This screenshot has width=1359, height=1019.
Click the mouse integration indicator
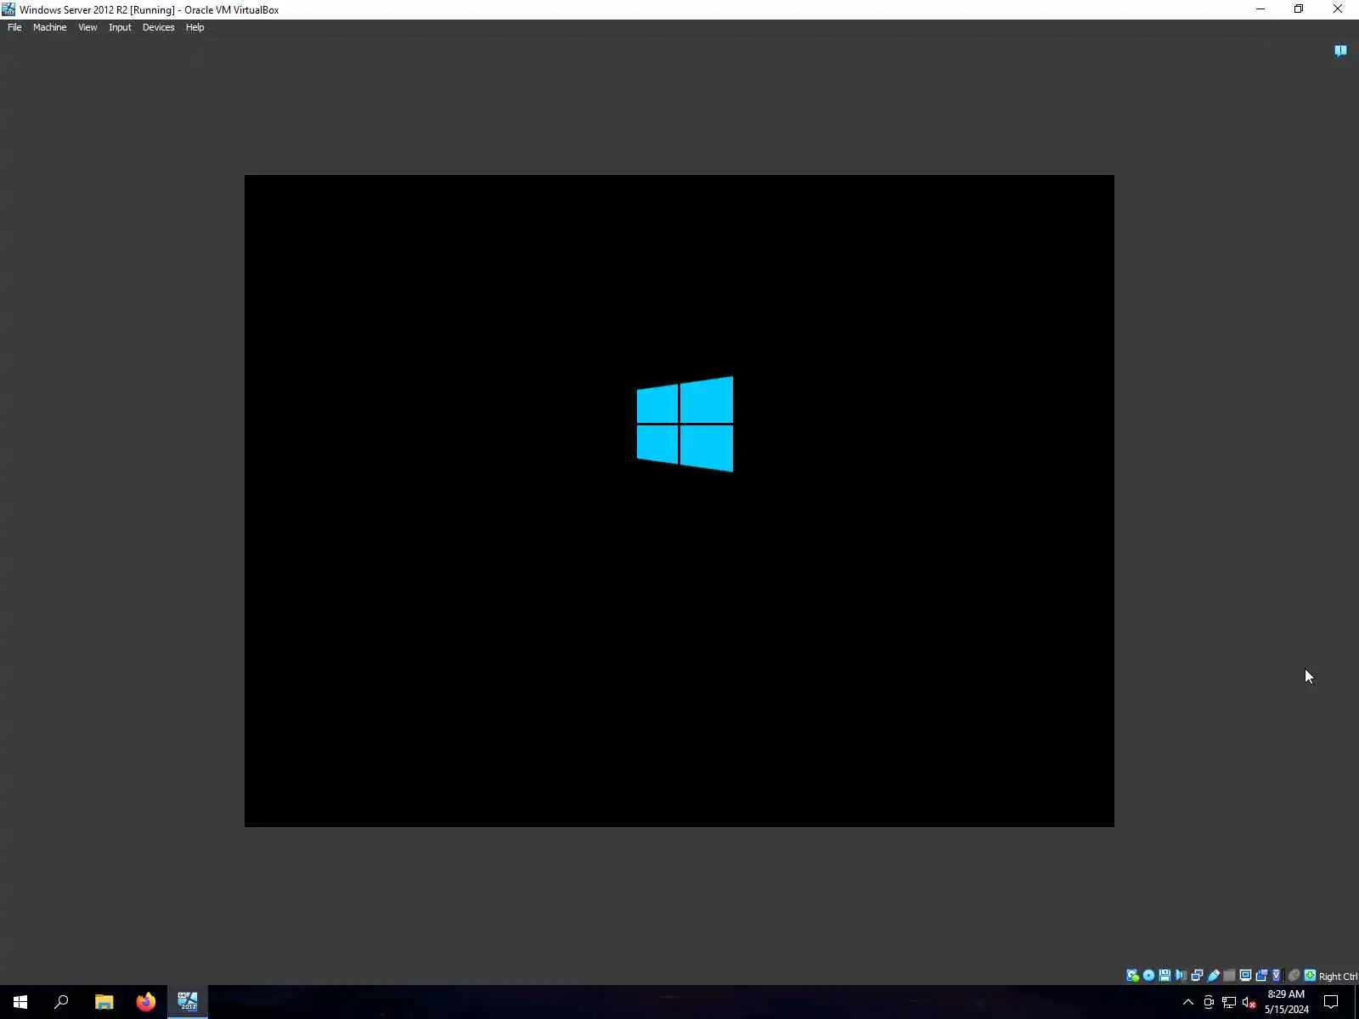pos(1294,976)
